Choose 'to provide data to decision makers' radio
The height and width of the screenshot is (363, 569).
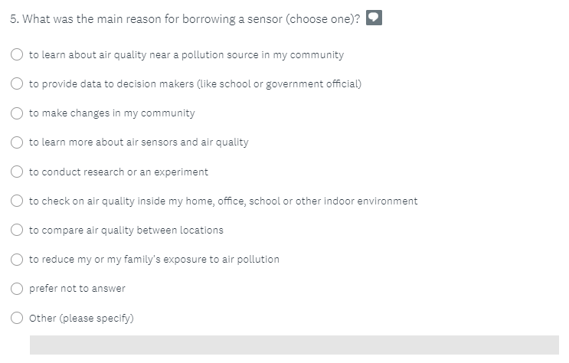pos(18,84)
